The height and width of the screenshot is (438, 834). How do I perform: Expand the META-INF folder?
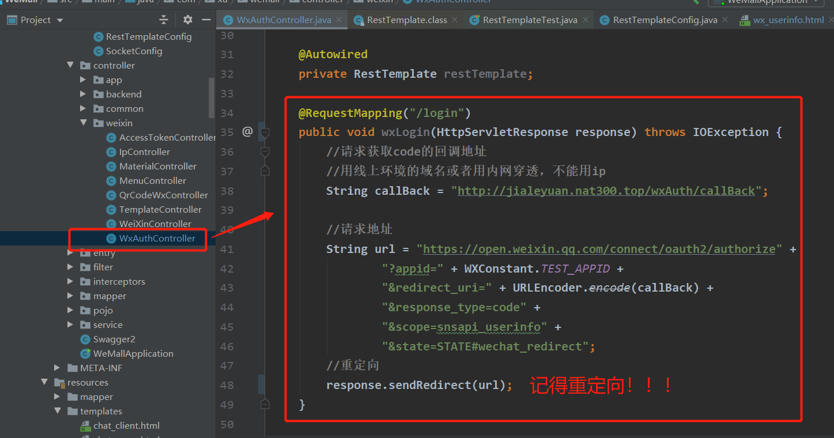tap(57, 368)
